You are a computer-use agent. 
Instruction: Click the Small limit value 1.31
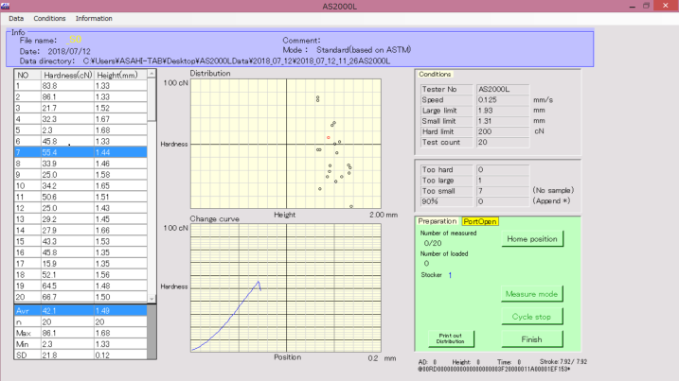click(502, 121)
